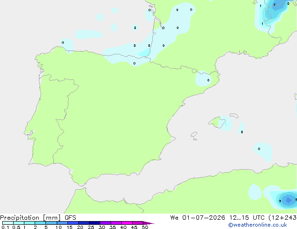Select the purple swatch between 30 and 35
This screenshot has width=297, height=229.
105,223
